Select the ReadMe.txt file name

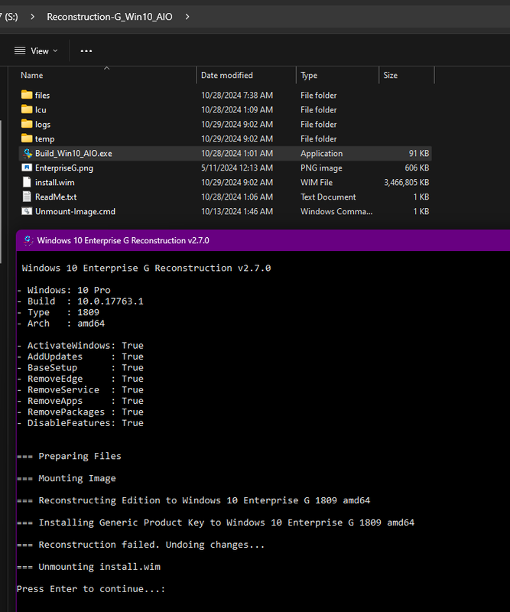(56, 197)
